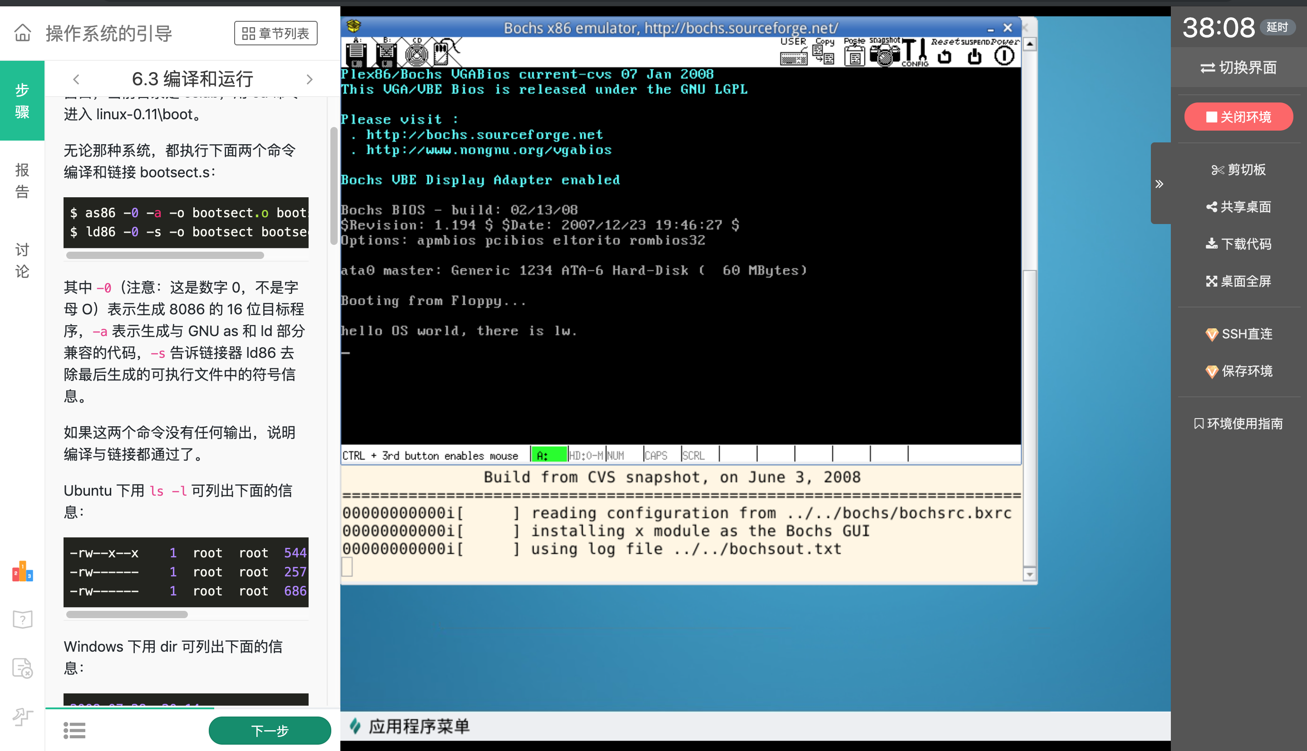Open Bochs CONFIG tools icon
Screen dimensions: 1307x751
(x=915, y=53)
